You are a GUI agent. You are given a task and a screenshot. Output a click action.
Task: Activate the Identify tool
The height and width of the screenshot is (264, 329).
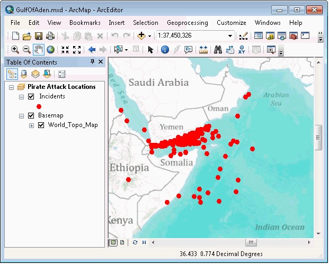tap(165, 50)
